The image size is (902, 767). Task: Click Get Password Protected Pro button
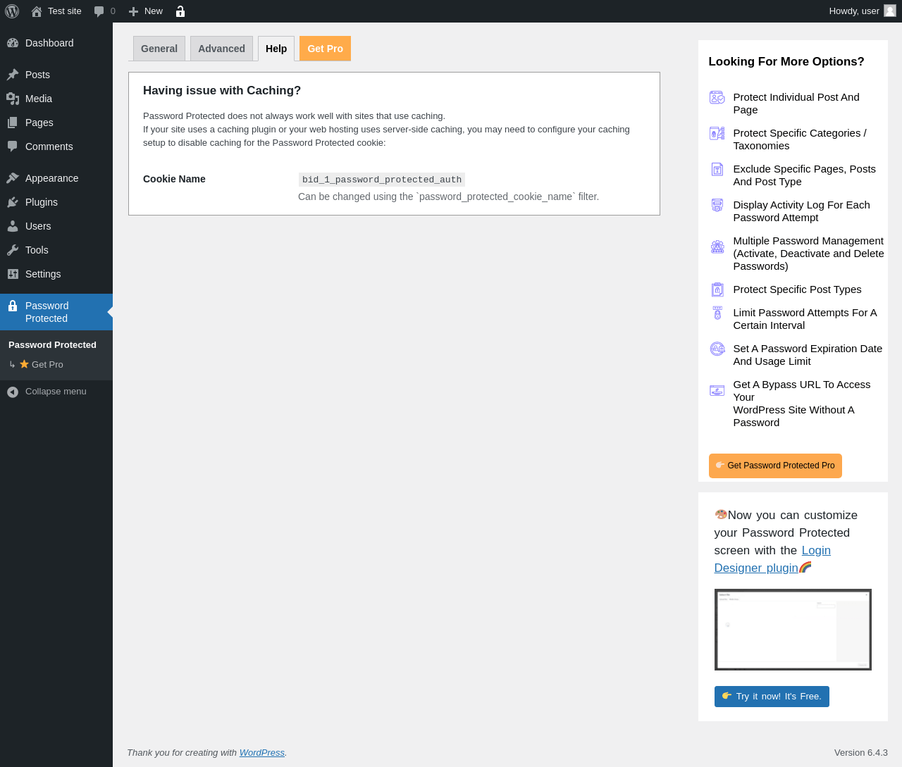tap(775, 466)
